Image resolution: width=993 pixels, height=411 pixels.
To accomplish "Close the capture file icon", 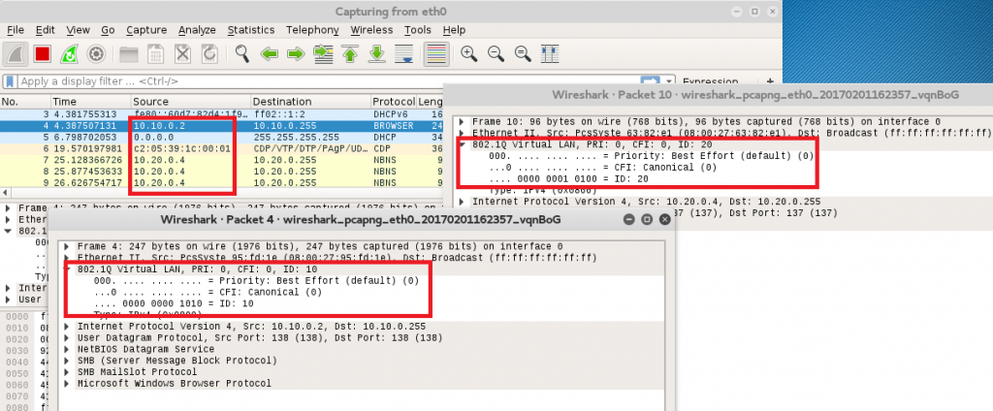I will click(182, 54).
